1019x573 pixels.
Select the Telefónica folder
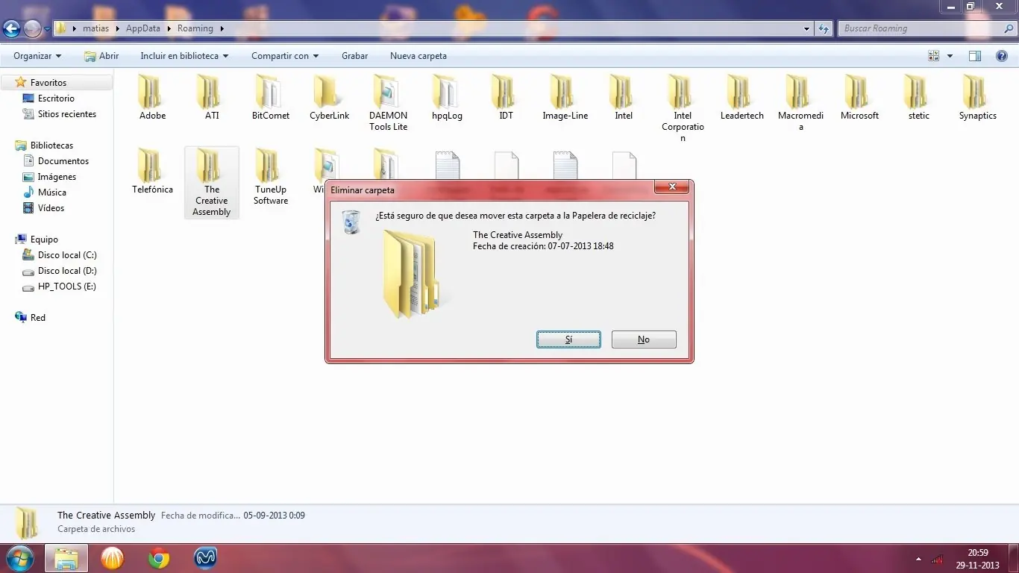coord(153,171)
